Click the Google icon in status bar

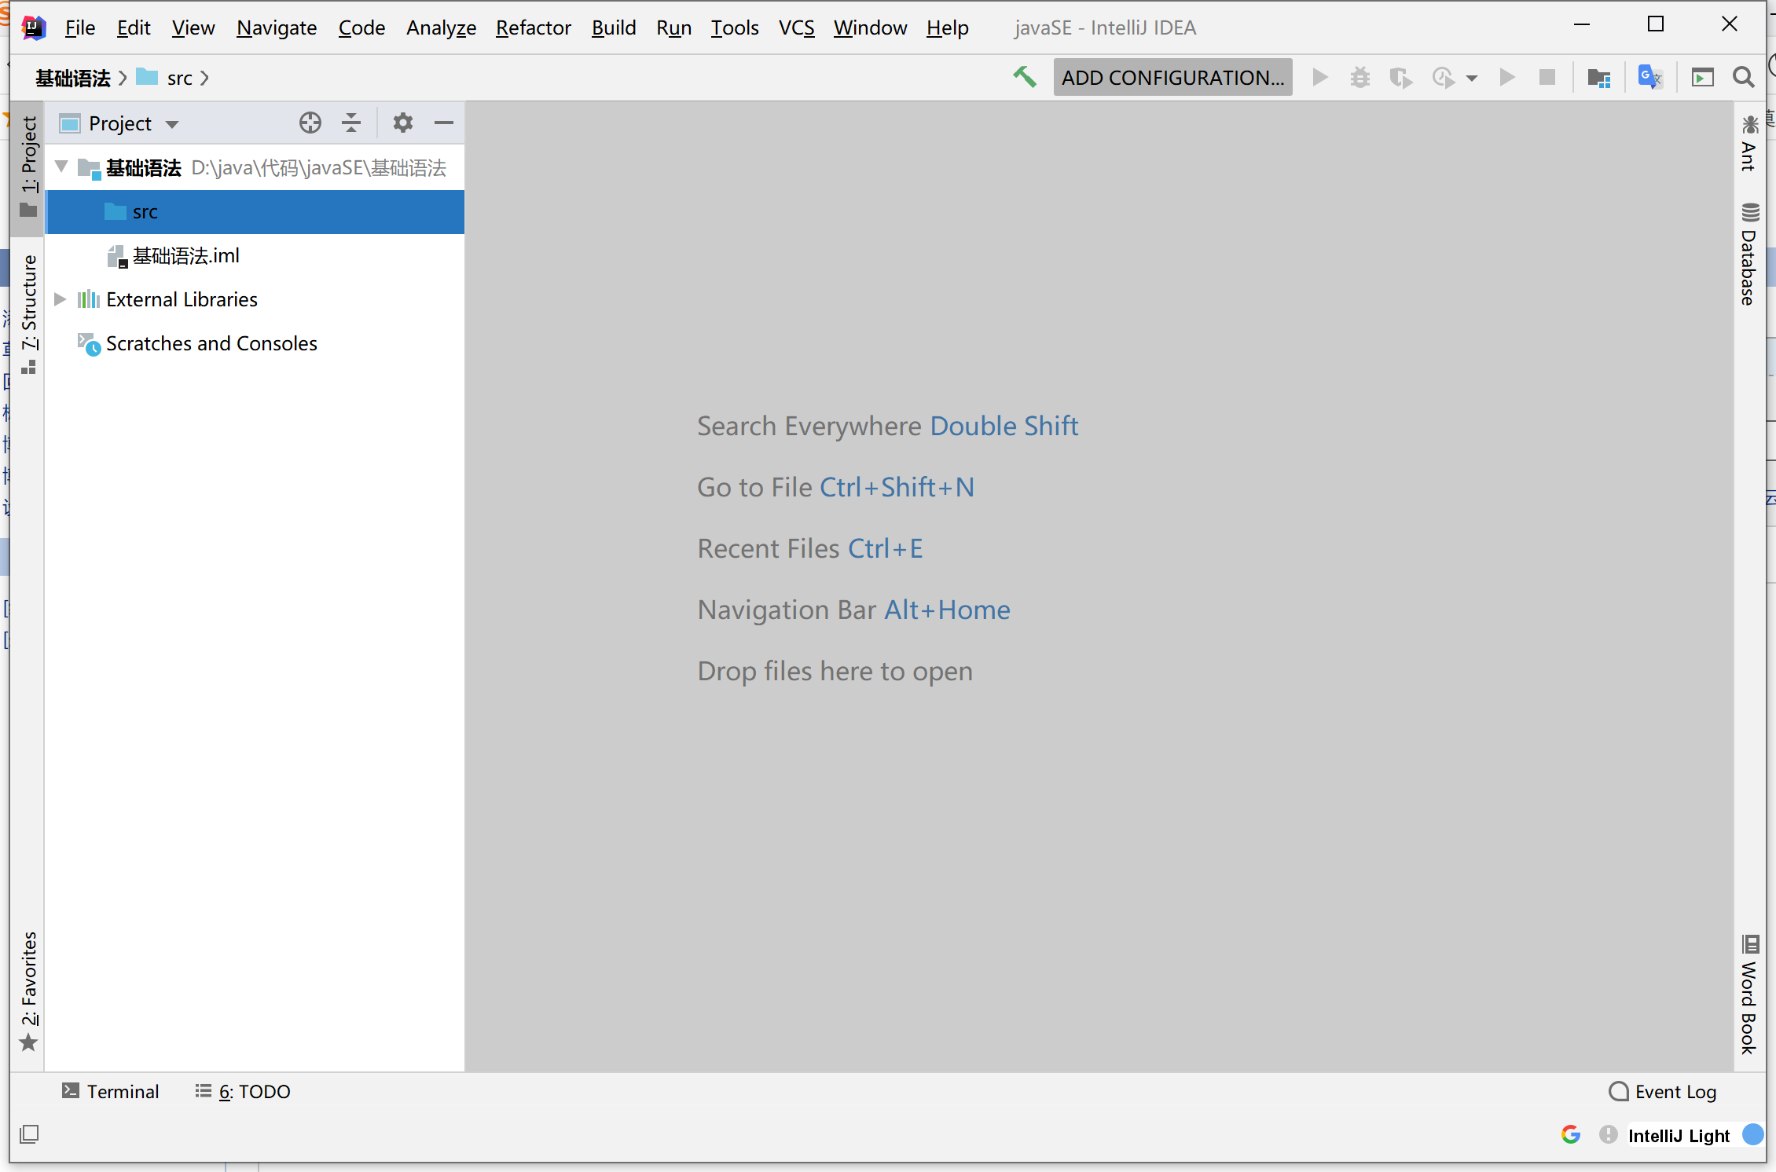[1570, 1134]
